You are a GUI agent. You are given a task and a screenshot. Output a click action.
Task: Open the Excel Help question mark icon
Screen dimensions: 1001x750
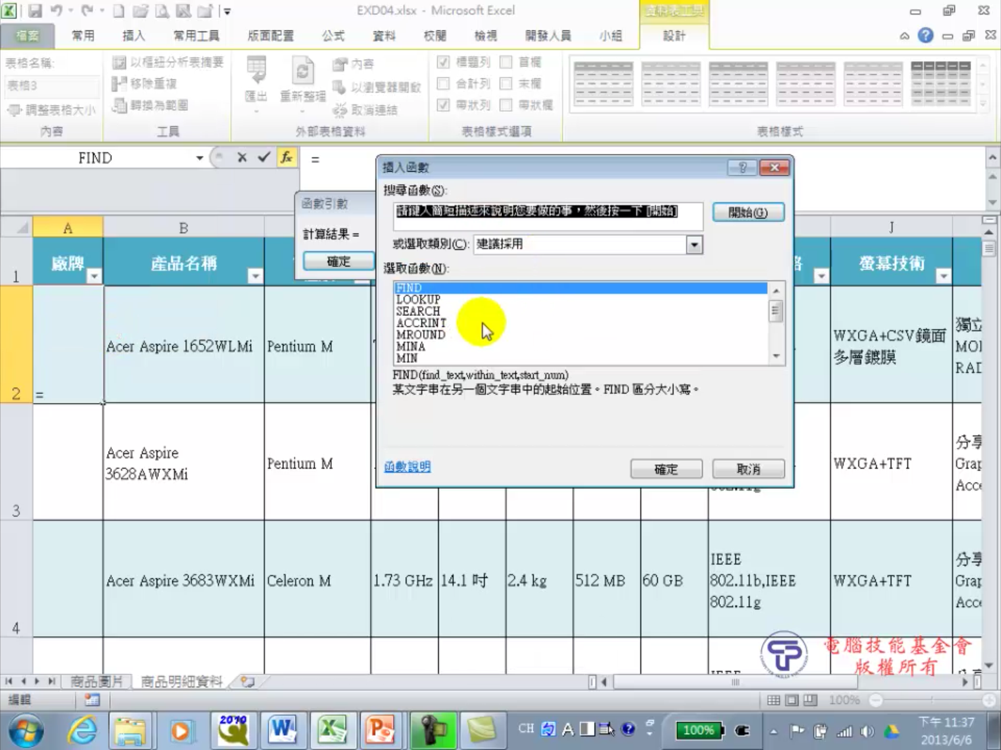tap(925, 36)
